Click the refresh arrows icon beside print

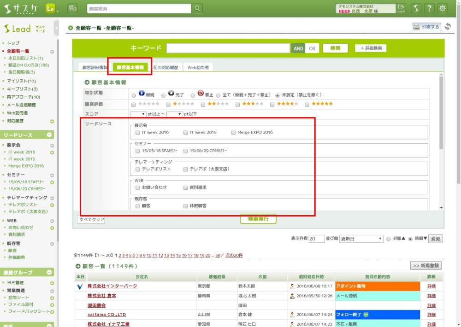coord(448,27)
